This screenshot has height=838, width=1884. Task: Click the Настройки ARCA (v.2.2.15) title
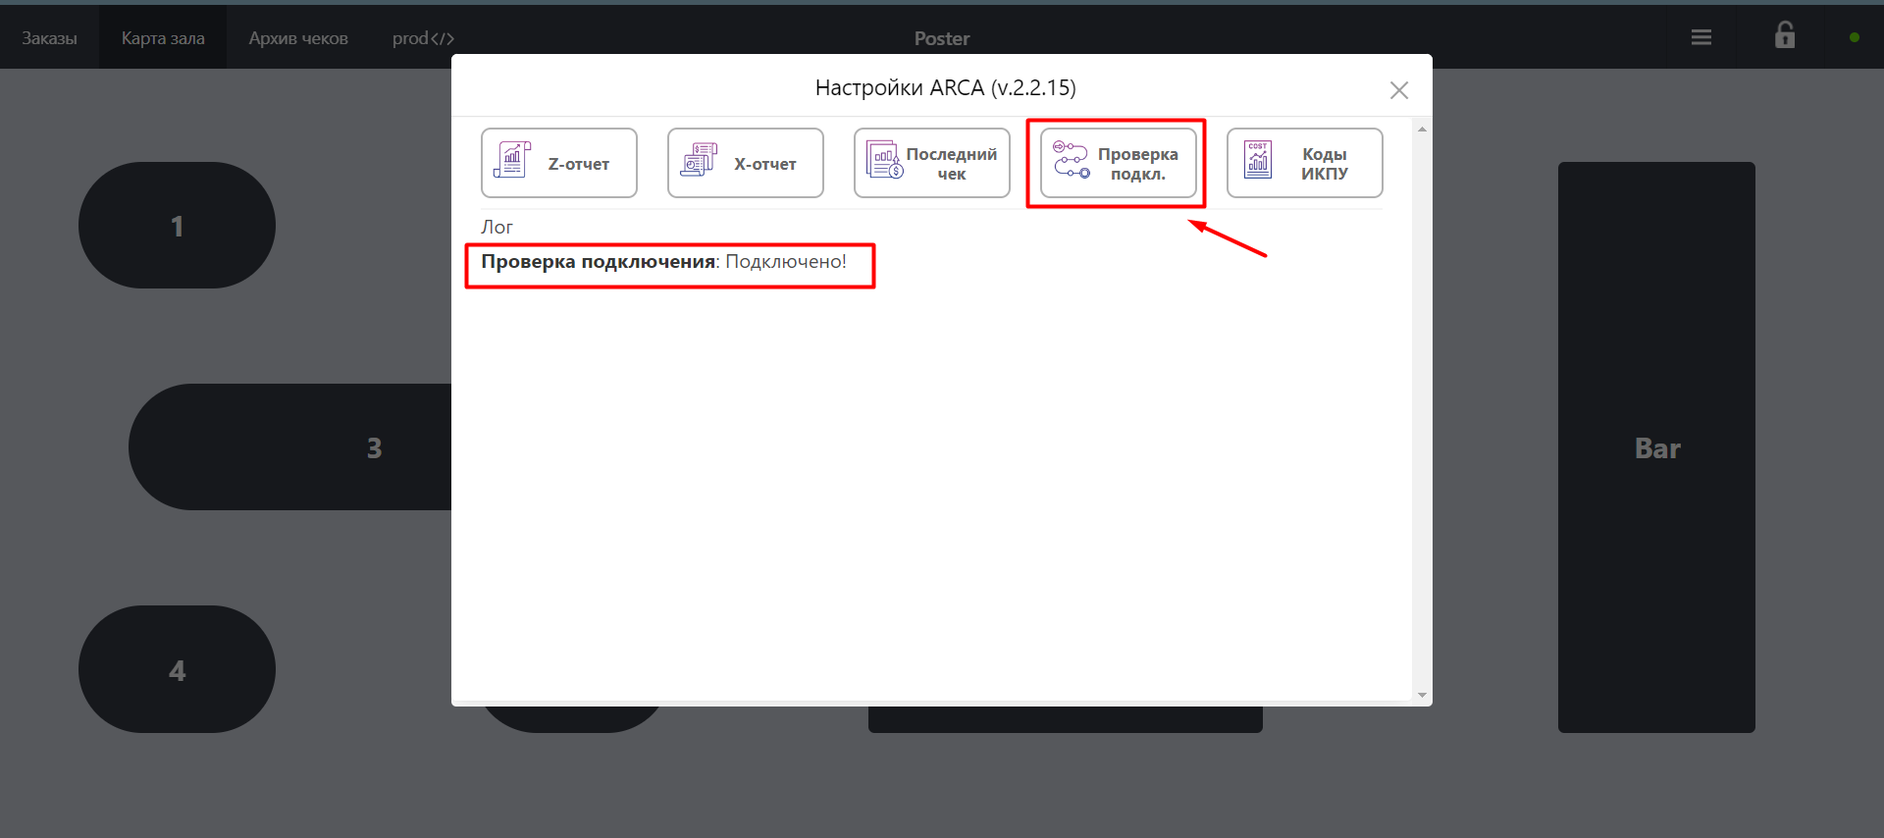945,87
